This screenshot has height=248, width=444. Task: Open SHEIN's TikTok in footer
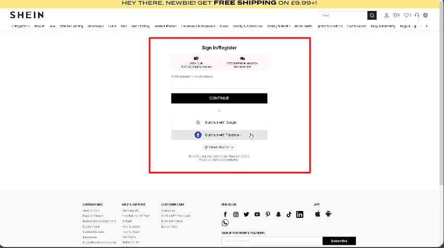tap(289, 214)
